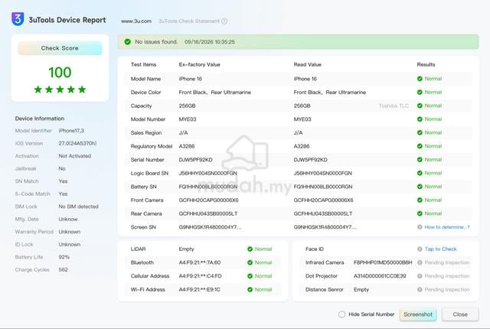The height and width of the screenshot is (329, 490).
Task: Click the Results column header
Action: click(426, 64)
